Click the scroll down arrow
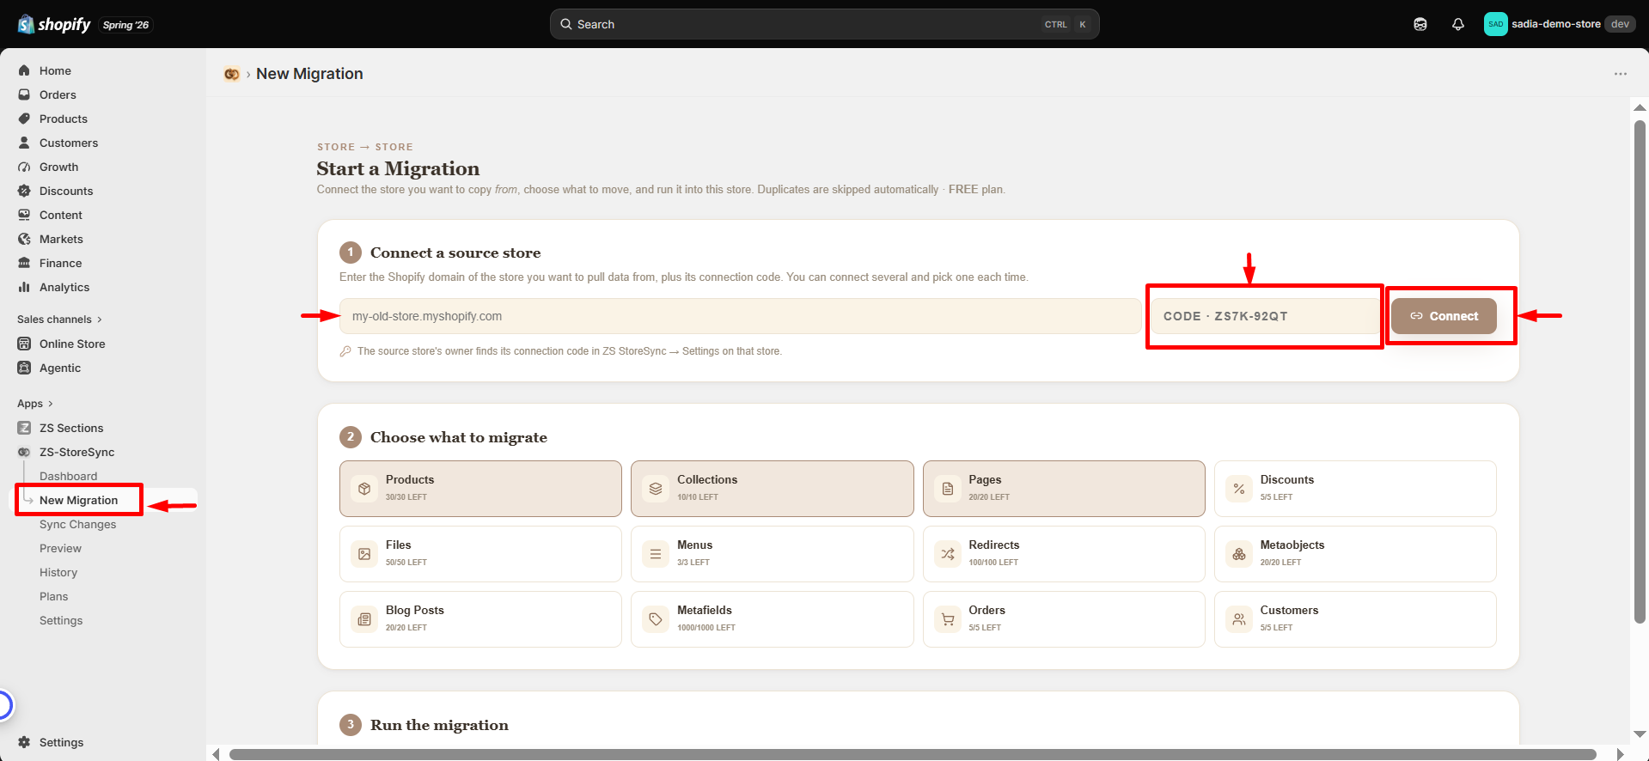This screenshot has width=1649, height=761. point(1640,734)
